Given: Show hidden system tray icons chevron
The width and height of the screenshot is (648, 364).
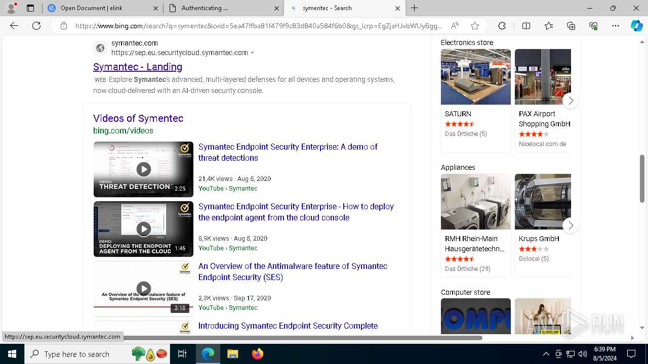Looking at the screenshot, I should coord(546,354).
